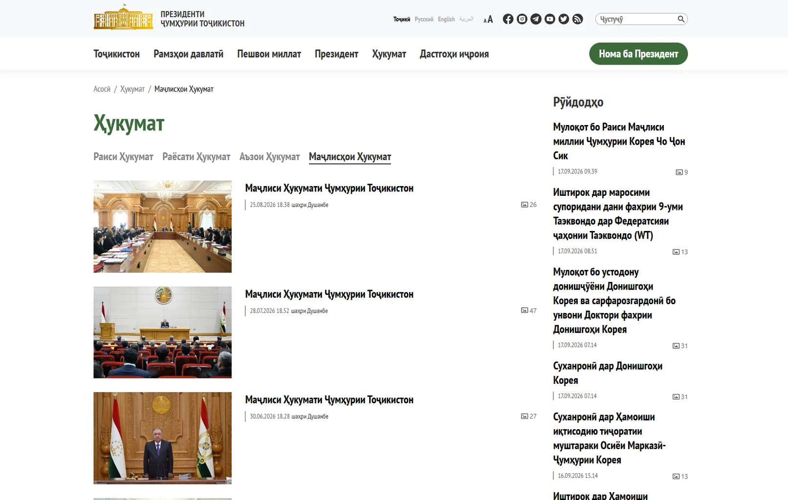788x500 pixels.
Task: Select the Тоҷикӣ language option
Action: pyautogui.click(x=402, y=20)
